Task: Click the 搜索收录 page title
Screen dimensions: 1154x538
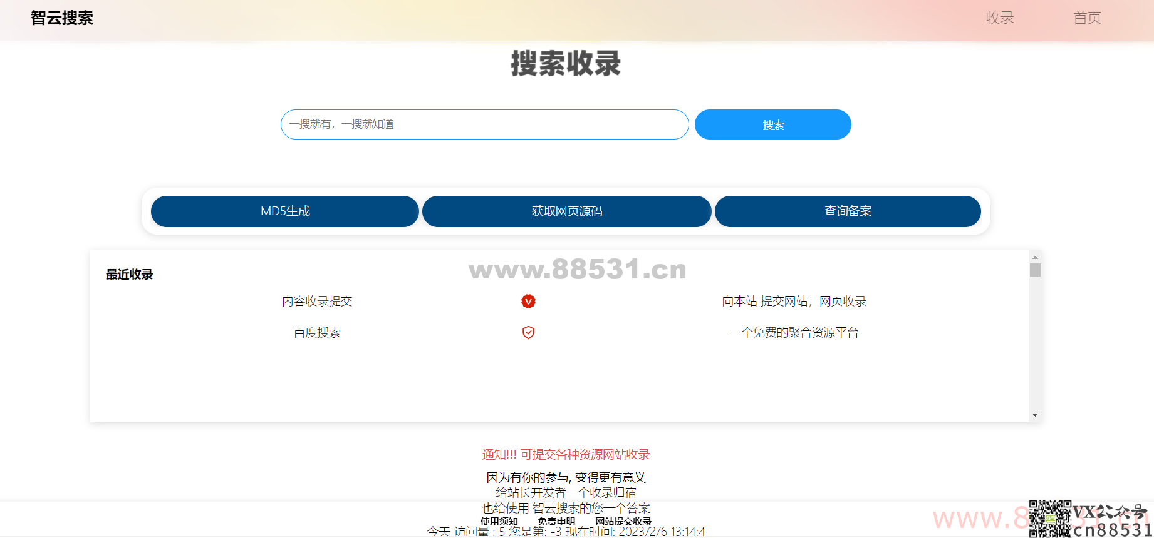Action: coord(566,64)
